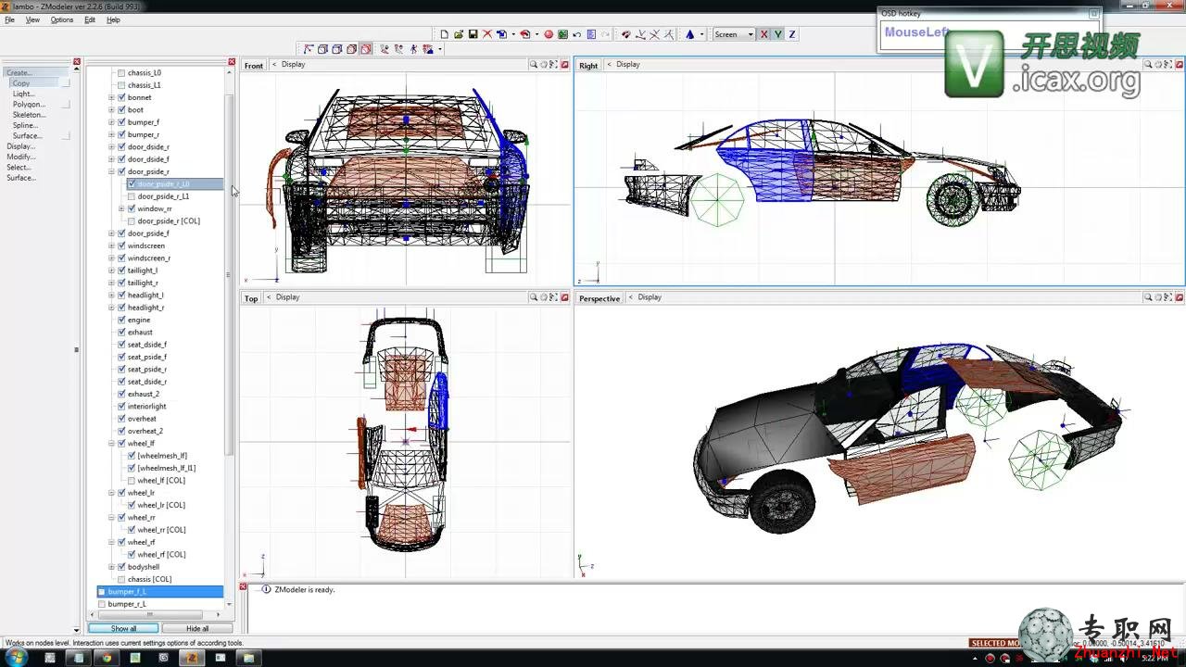Open the Options menu
Screen dimensions: 1186x667
point(62,19)
